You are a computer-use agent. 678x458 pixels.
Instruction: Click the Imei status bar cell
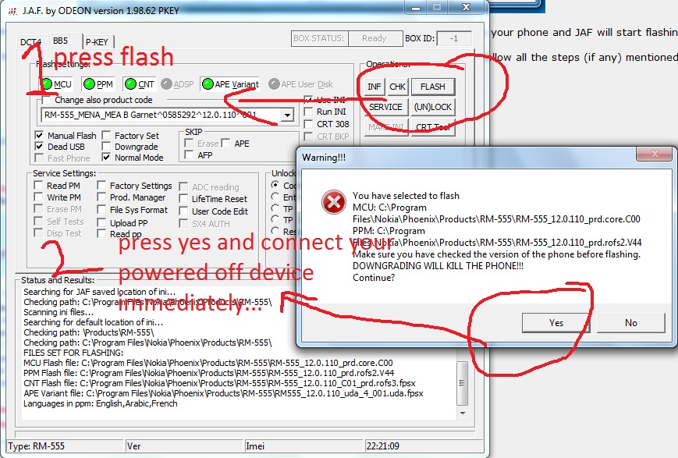click(304, 446)
